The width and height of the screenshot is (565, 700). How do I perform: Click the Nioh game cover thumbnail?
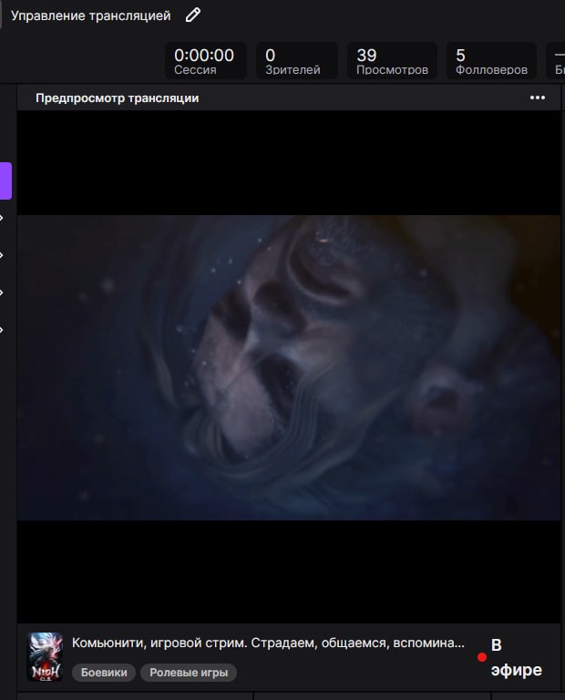[45, 656]
